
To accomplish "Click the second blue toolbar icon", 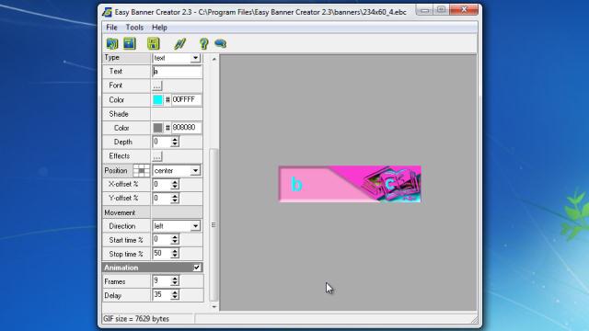I will tap(130, 43).
